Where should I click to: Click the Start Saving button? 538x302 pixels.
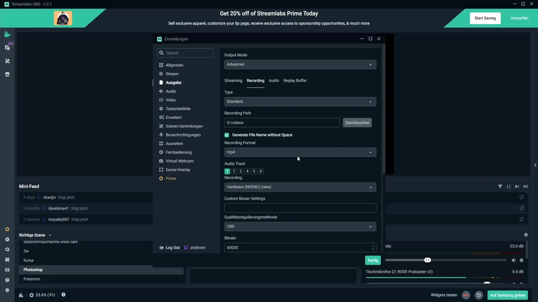point(485,18)
